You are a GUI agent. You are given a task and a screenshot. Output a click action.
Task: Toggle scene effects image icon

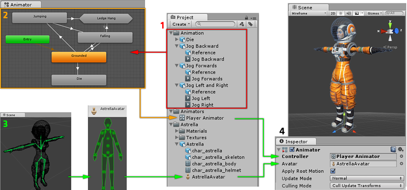(x=357, y=13)
